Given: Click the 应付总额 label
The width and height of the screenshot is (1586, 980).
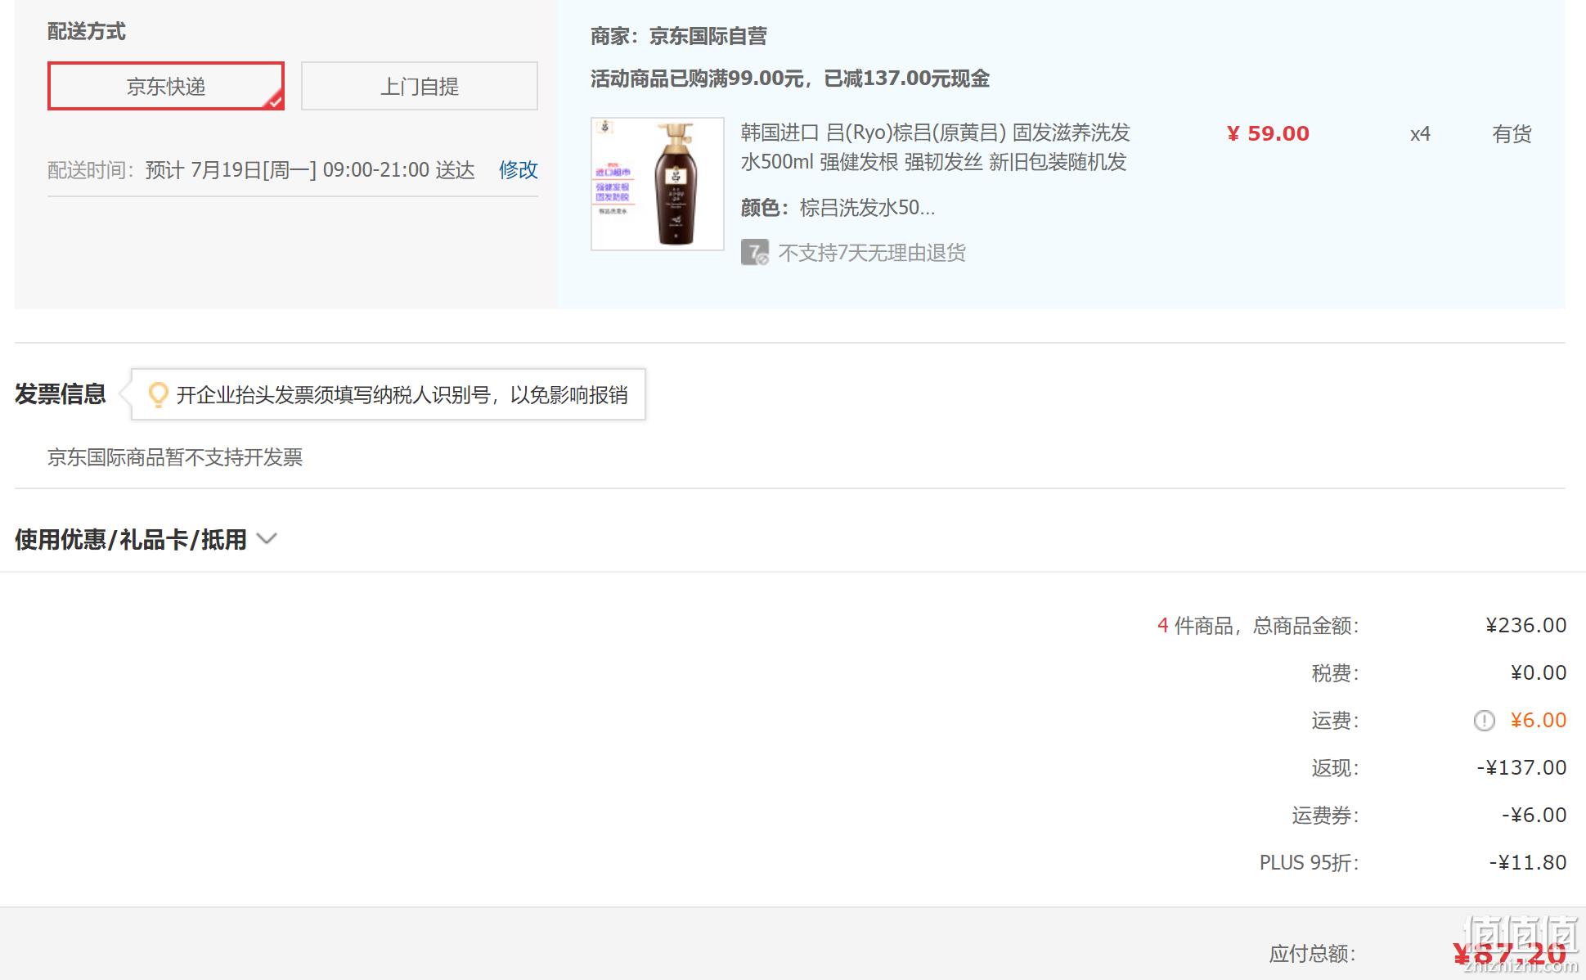Looking at the screenshot, I should (x=1313, y=954).
